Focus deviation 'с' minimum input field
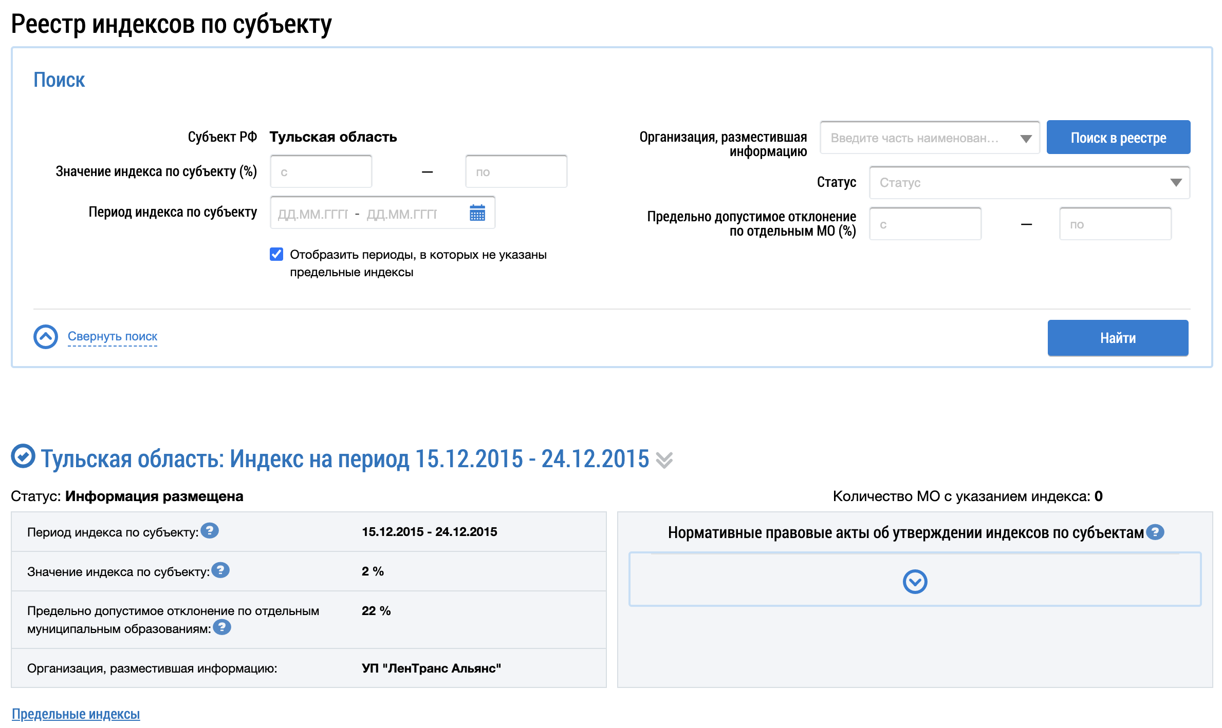 pos(924,224)
